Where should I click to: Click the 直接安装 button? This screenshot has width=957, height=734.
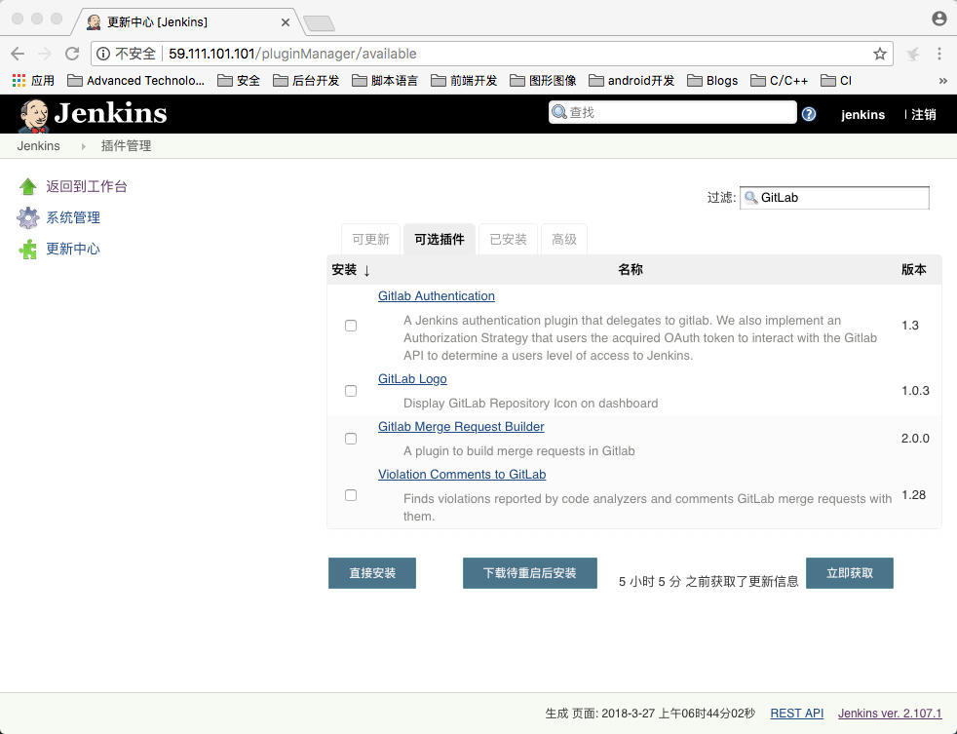point(372,573)
